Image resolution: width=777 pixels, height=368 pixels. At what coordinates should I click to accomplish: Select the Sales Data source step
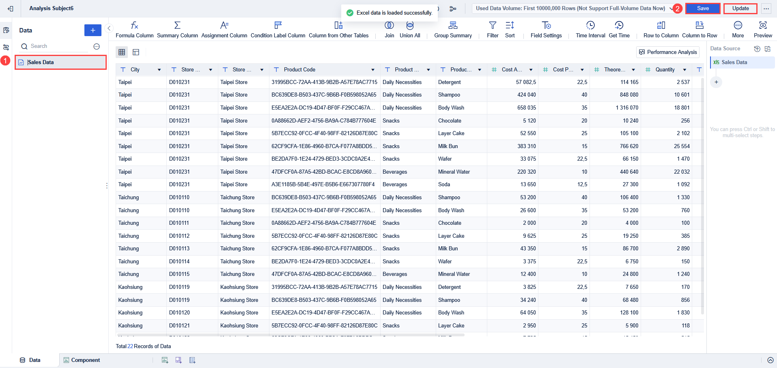[742, 62]
